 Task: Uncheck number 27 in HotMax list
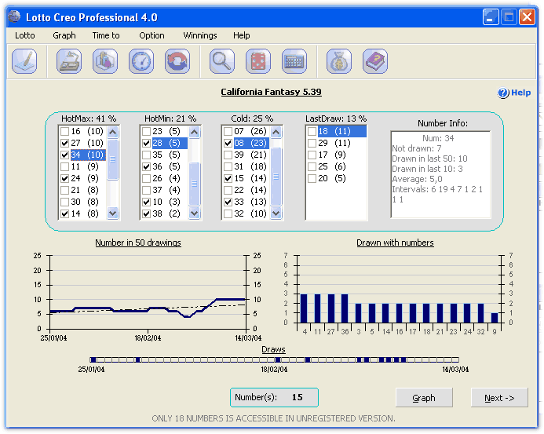[64, 144]
